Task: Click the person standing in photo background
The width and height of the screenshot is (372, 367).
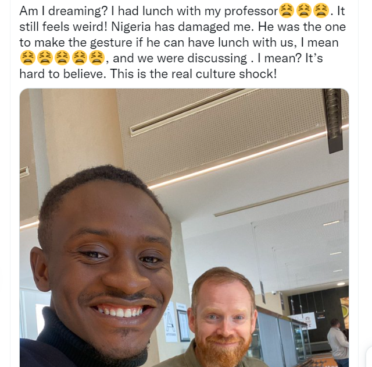Action: pyautogui.click(x=337, y=344)
